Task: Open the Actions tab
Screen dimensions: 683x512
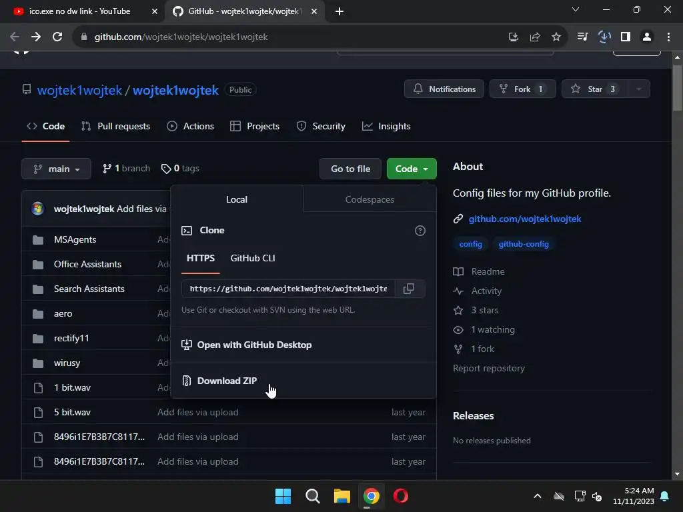Action: (x=191, y=126)
